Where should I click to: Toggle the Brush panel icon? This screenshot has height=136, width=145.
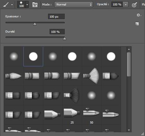pos(35,5)
